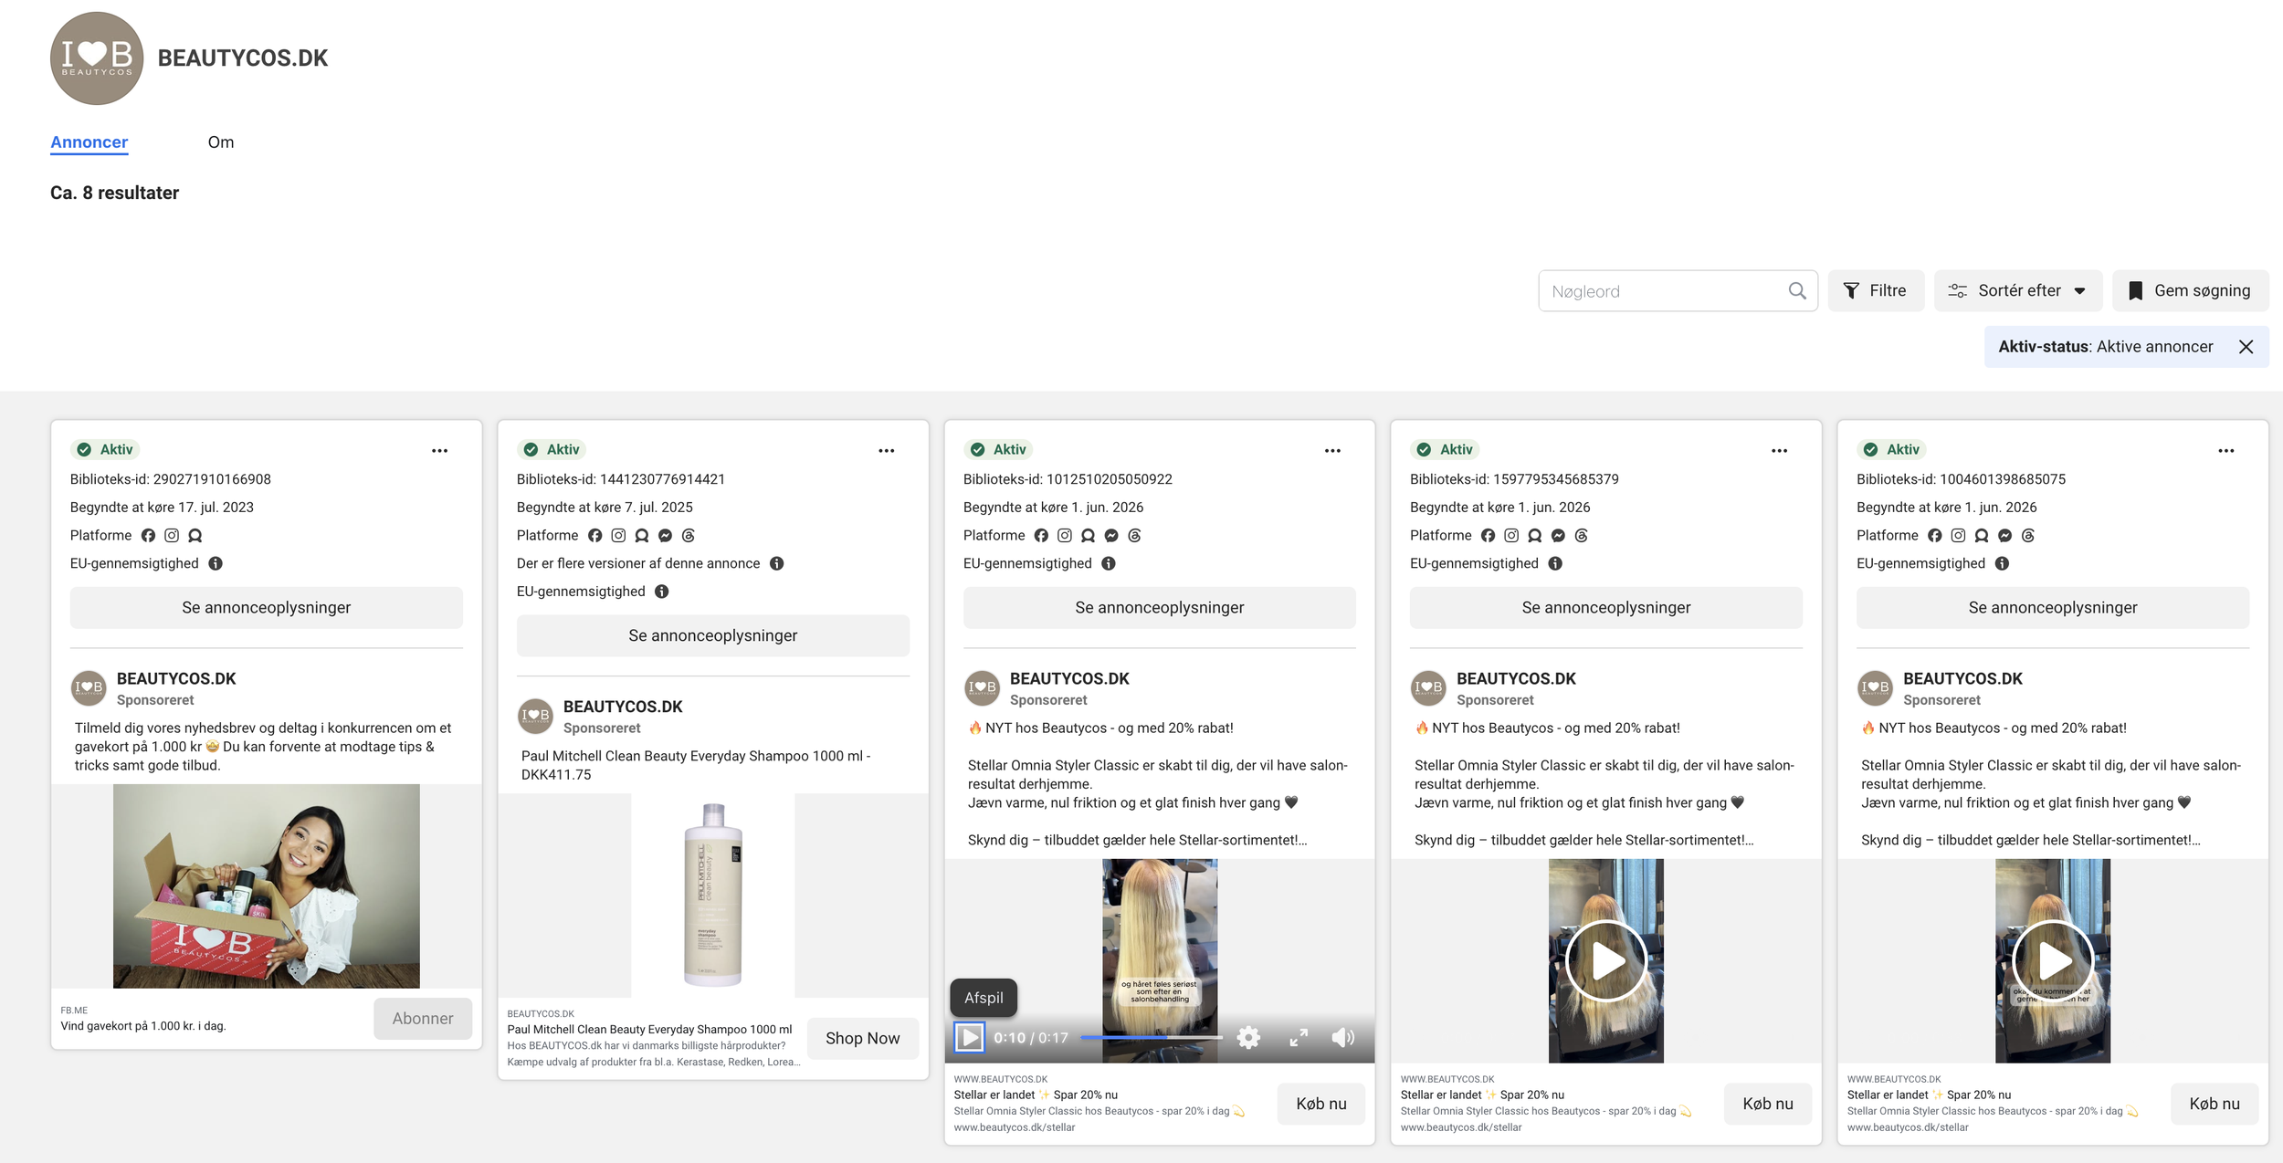This screenshot has height=1163, width=2283.
Task: Click Køb nu on ad 1004601398685075
Action: tap(2215, 1105)
